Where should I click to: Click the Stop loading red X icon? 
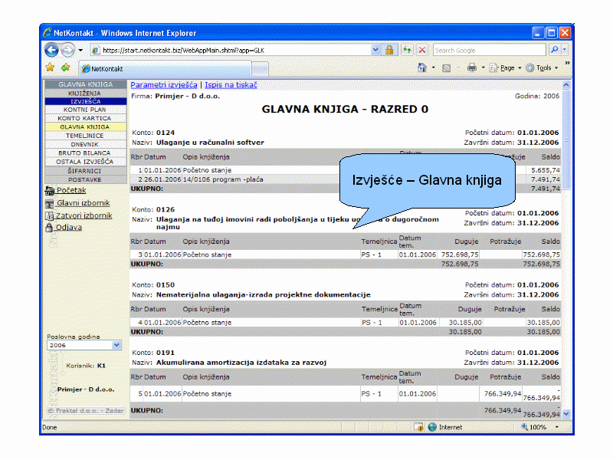422,50
